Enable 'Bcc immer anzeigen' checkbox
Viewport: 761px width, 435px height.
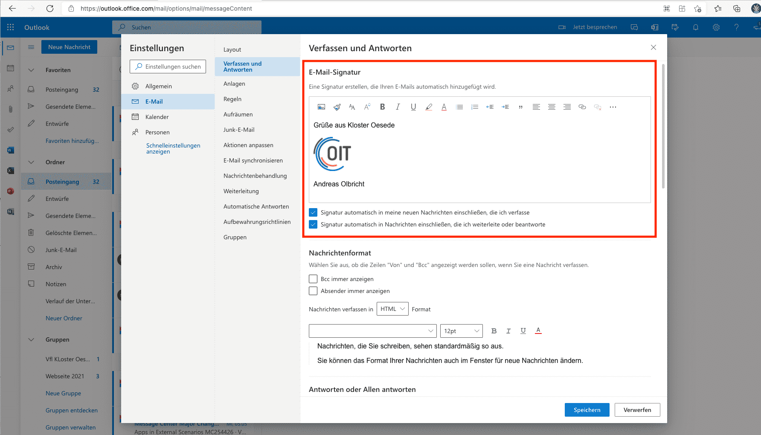click(313, 279)
